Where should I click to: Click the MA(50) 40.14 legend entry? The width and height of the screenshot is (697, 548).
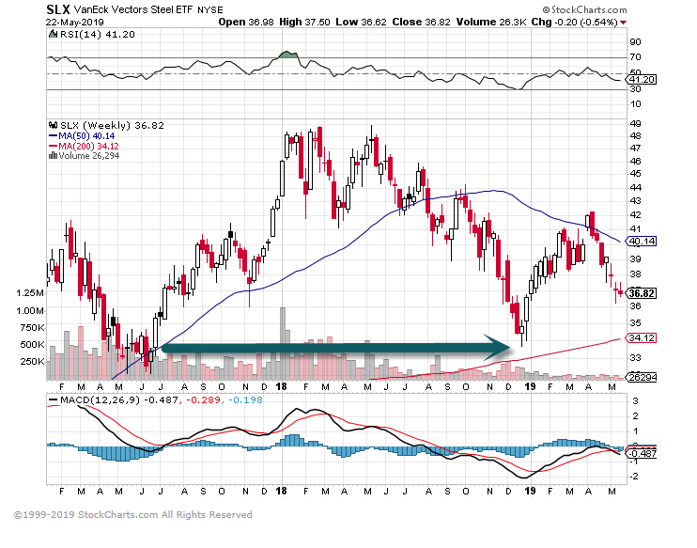tap(82, 136)
